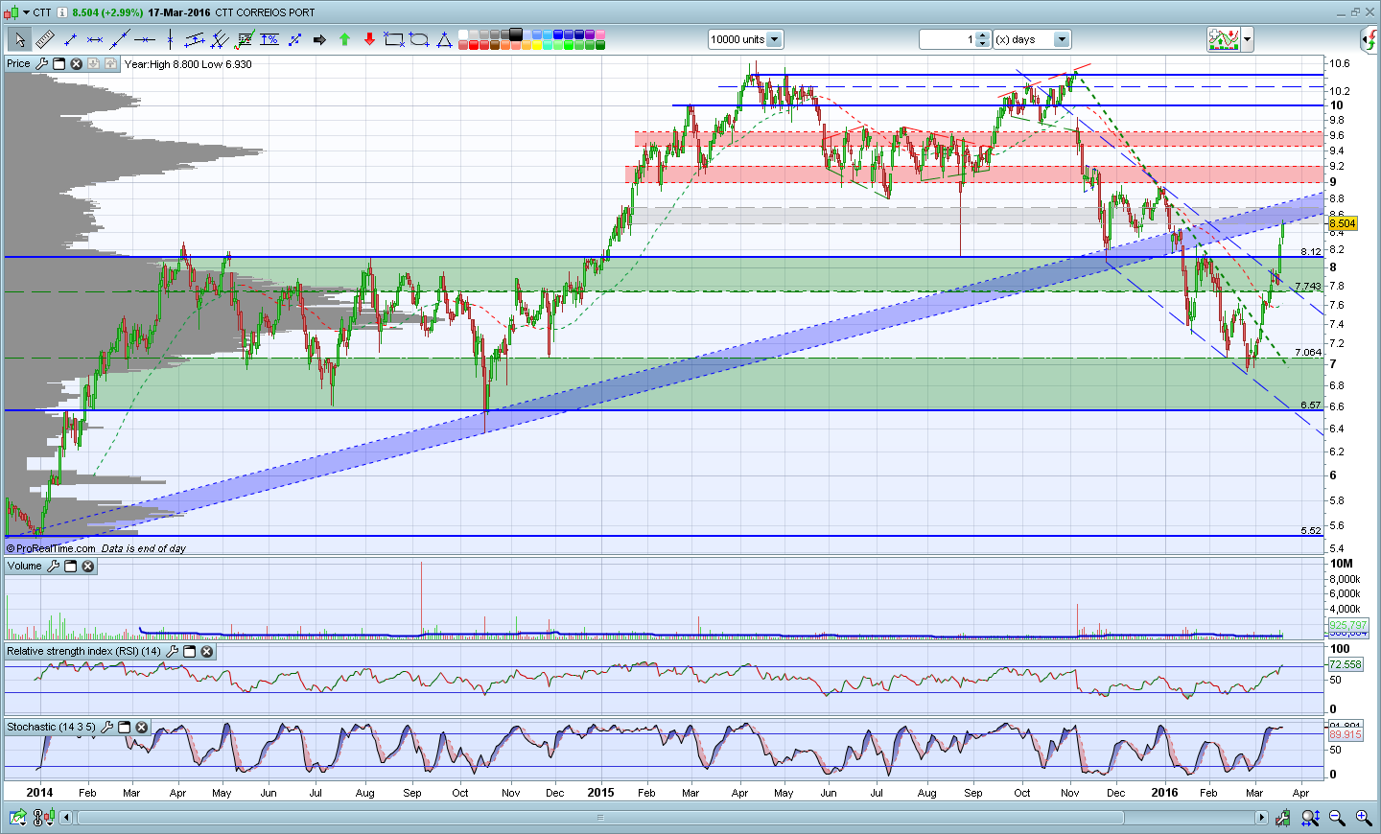Open the Price panel label
This screenshot has height=834, width=1381.
(18, 64)
